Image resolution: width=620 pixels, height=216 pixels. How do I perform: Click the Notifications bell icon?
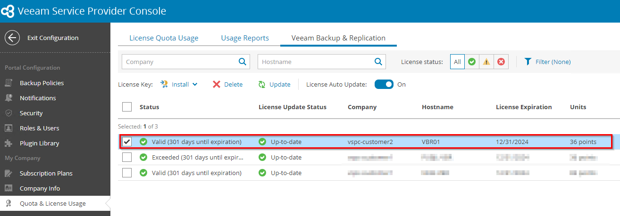(x=8, y=98)
